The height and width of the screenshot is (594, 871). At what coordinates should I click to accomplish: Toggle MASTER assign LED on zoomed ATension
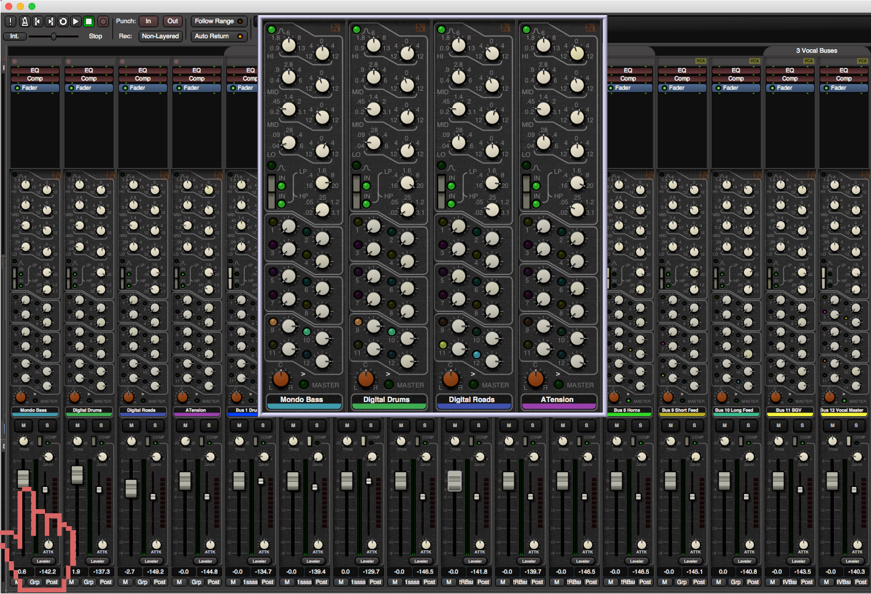tap(559, 384)
